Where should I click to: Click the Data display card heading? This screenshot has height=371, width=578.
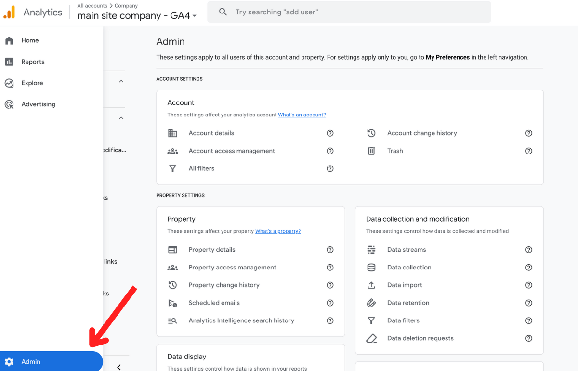(186, 357)
